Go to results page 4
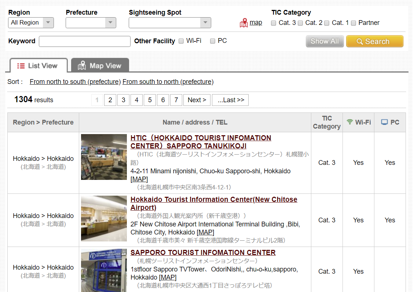The image size is (414, 292). tap(136, 100)
